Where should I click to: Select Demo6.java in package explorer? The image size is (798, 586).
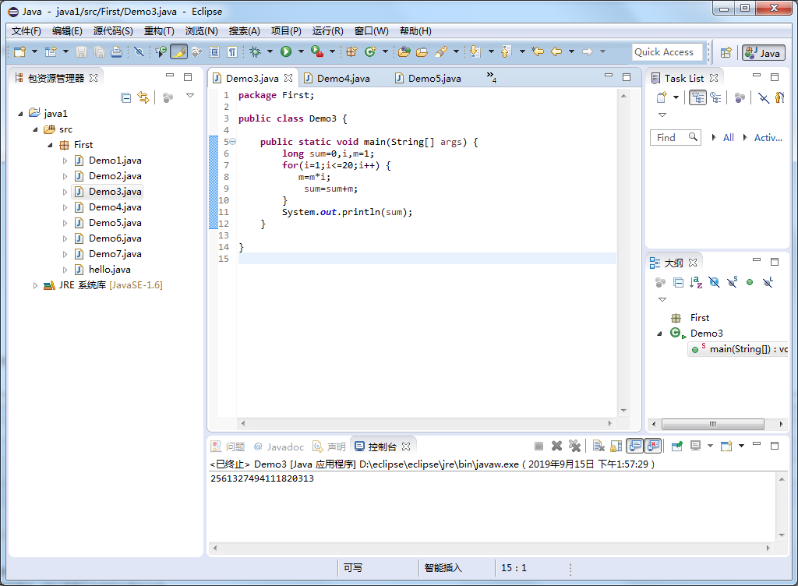(115, 238)
